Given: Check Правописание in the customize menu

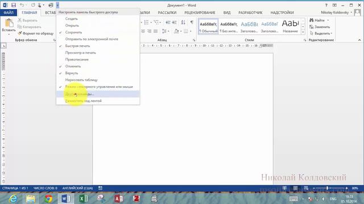Looking at the screenshot, I should point(98,59).
